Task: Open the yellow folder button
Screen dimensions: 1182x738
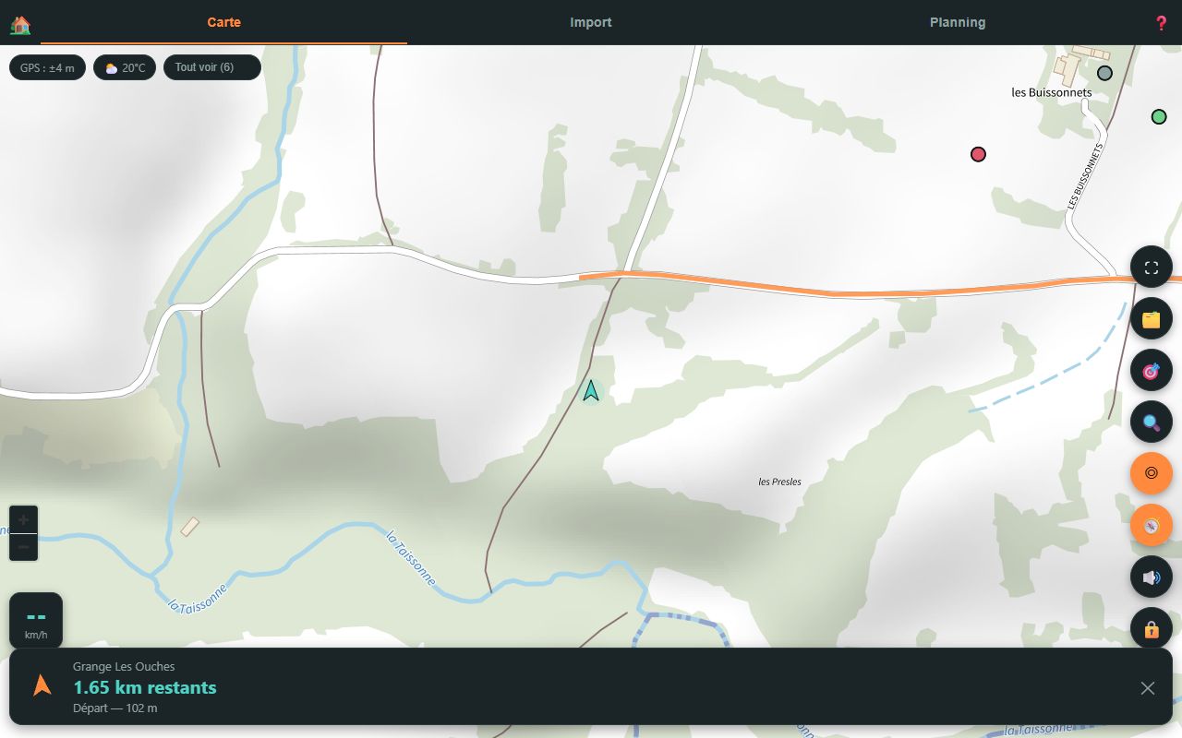Action: (1152, 319)
